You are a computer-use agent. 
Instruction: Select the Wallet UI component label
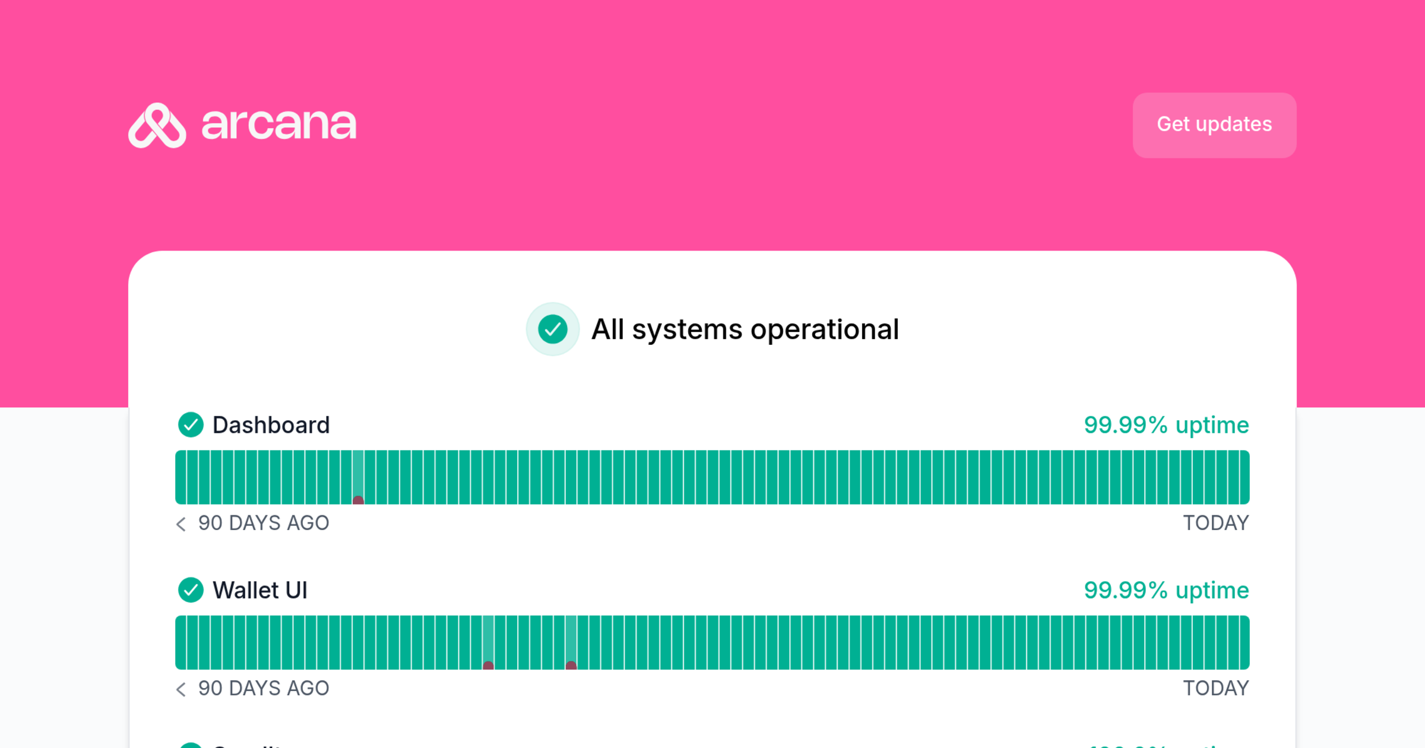click(260, 590)
